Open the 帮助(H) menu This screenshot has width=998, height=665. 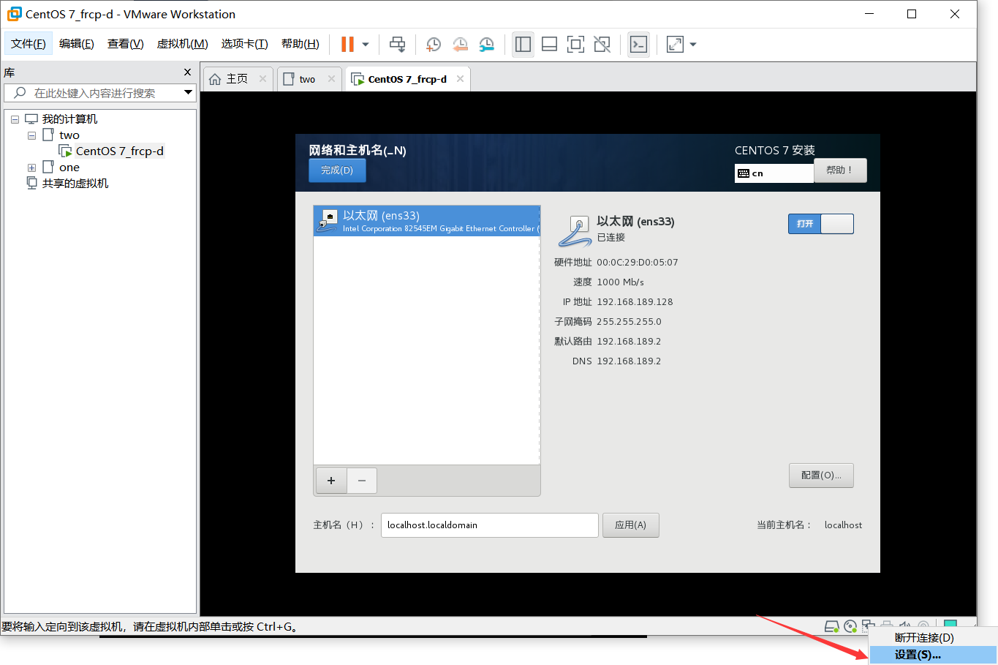click(x=300, y=44)
